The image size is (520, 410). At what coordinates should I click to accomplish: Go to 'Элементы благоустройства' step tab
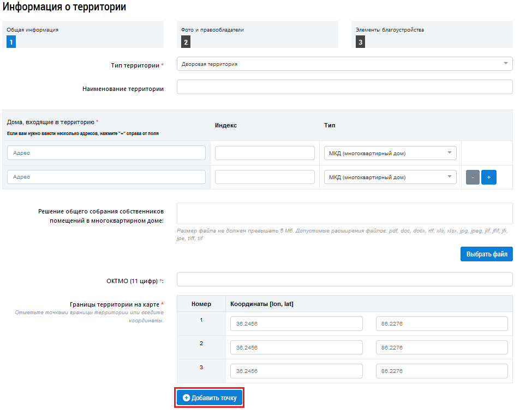[431, 35]
